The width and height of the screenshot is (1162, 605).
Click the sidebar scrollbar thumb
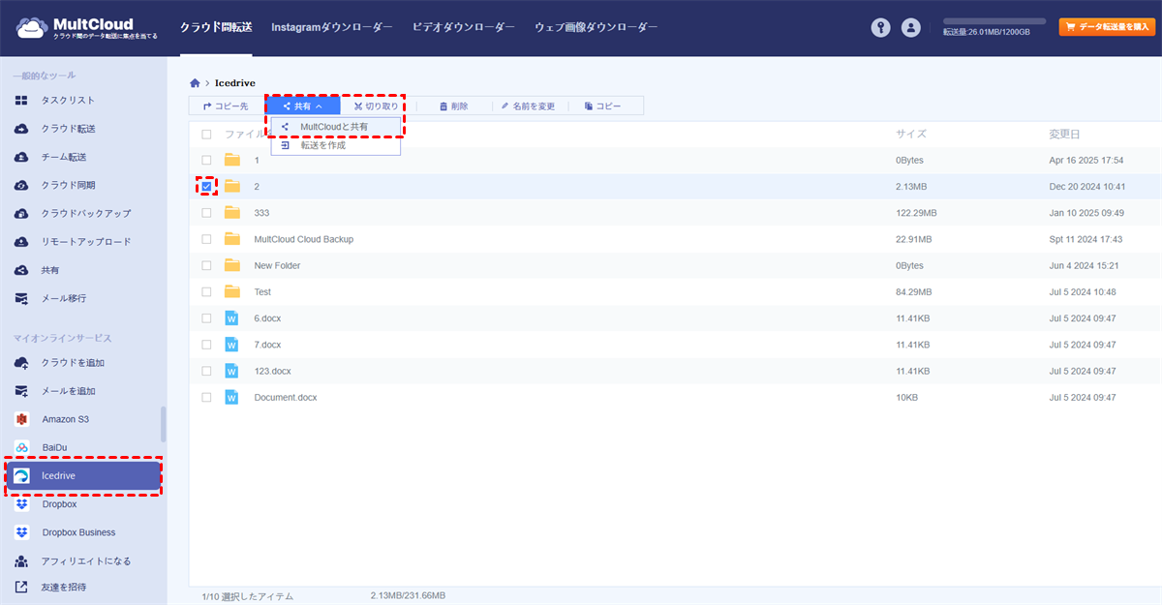coord(163,424)
